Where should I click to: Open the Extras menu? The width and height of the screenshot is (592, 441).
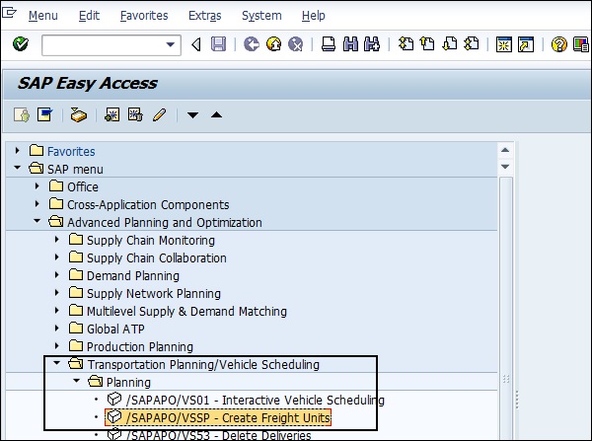205,16
